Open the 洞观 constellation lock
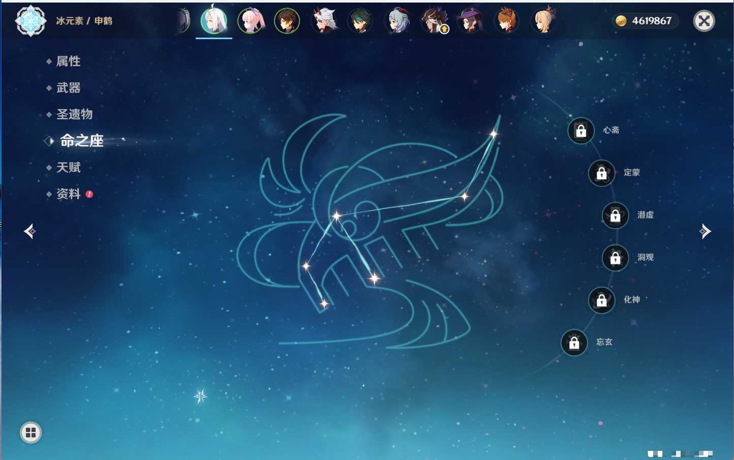 616,258
